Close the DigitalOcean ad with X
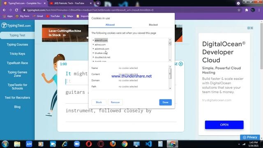The image size is (263, 148). click(252, 28)
